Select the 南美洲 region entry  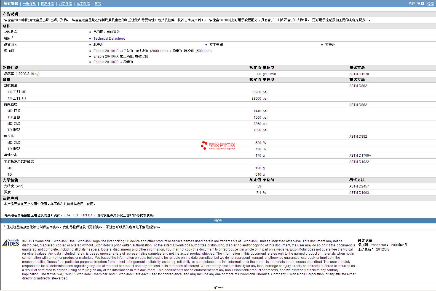[x=330, y=45]
